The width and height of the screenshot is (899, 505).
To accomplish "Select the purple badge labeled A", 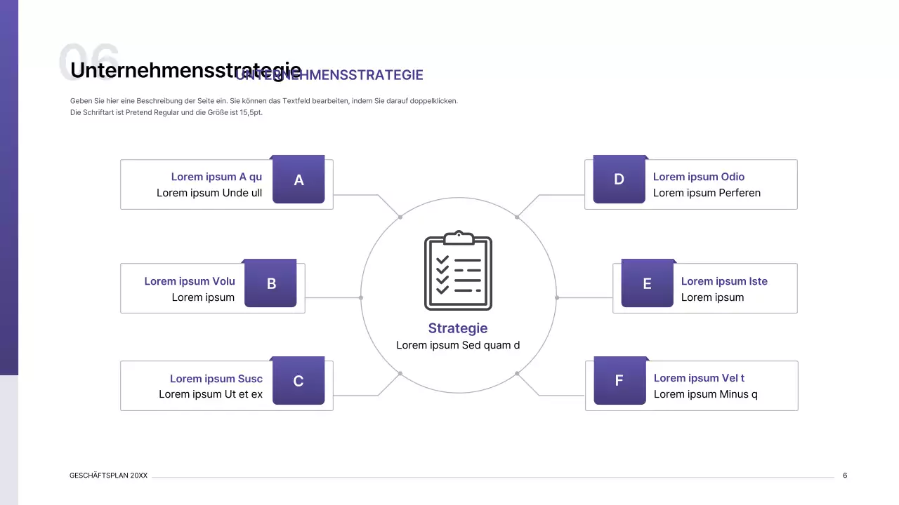I will [x=298, y=180].
